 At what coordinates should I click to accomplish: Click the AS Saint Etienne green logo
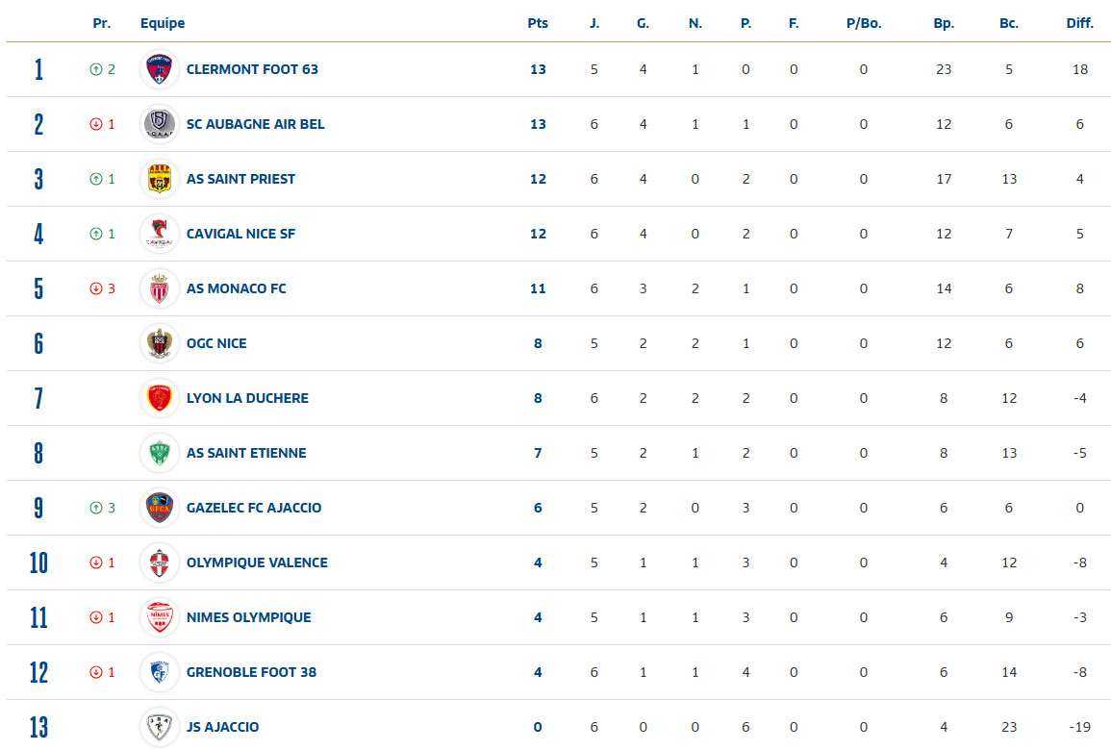click(x=160, y=453)
